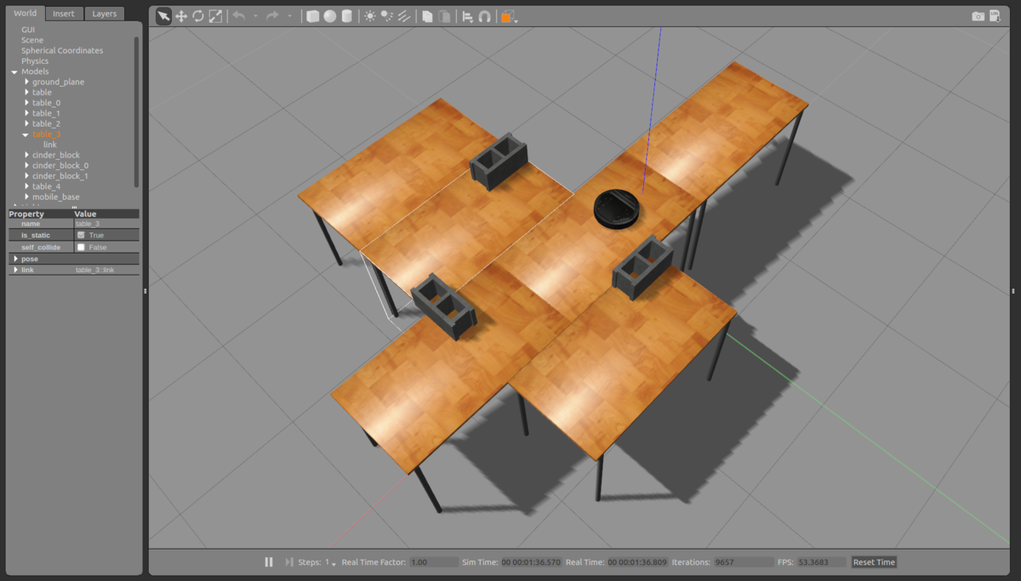Expand the table_2 model node

coord(26,123)
